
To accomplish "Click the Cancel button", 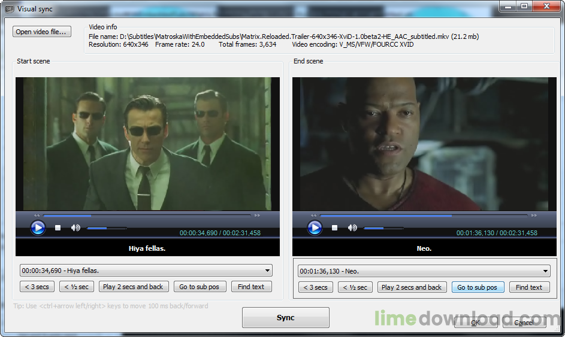I will tap(524, 323).
